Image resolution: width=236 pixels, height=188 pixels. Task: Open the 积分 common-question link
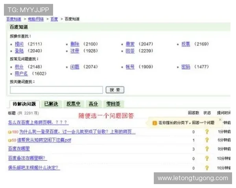tap(19, 67)
